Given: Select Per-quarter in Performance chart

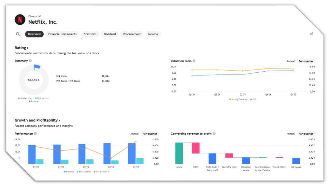Looking at the screenshot, I should click(150, 134).
